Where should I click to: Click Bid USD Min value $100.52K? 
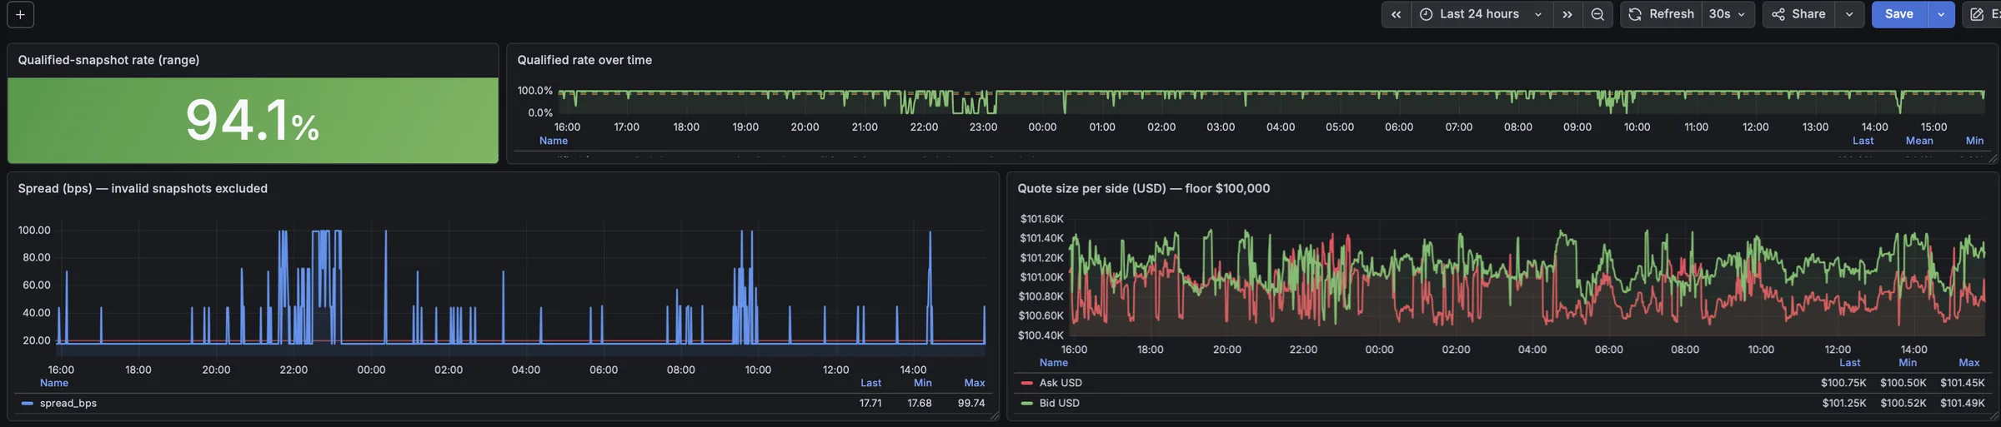coord(1903,403)
